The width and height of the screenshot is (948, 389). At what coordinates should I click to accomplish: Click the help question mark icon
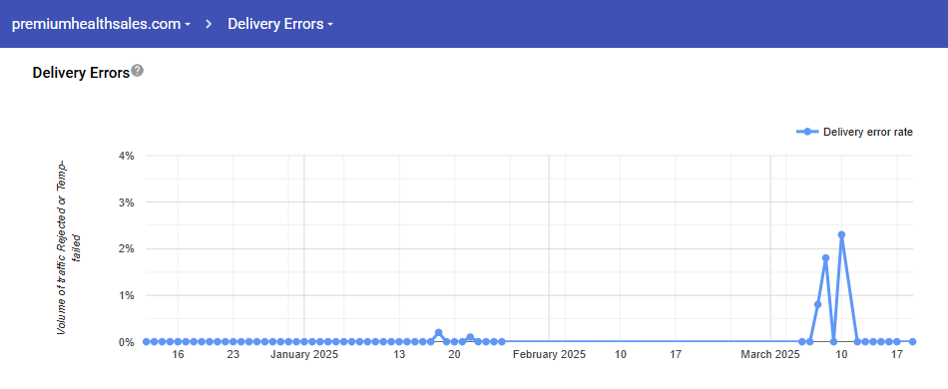[x=138, y=71]
